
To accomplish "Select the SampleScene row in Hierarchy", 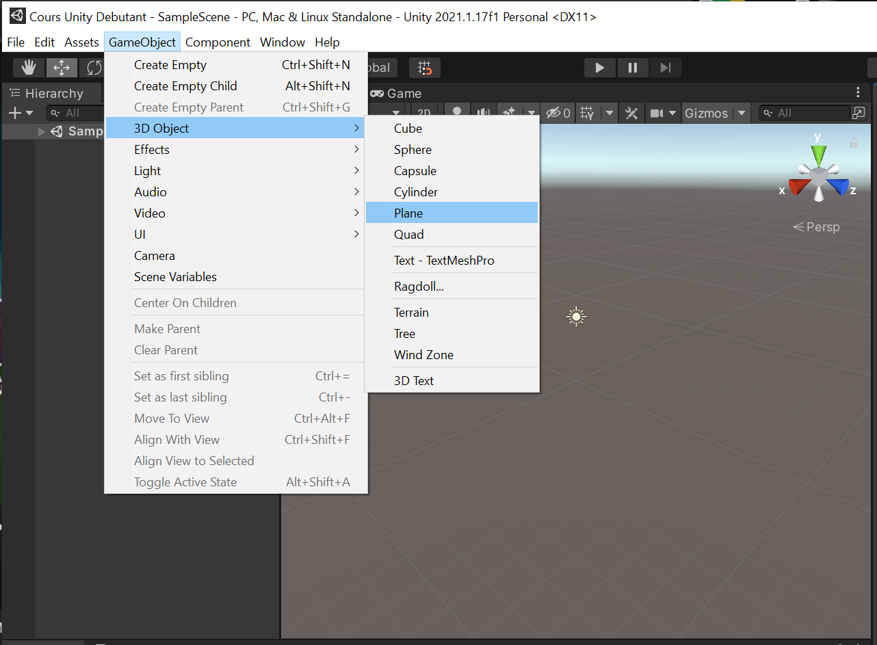I will 53,131.
